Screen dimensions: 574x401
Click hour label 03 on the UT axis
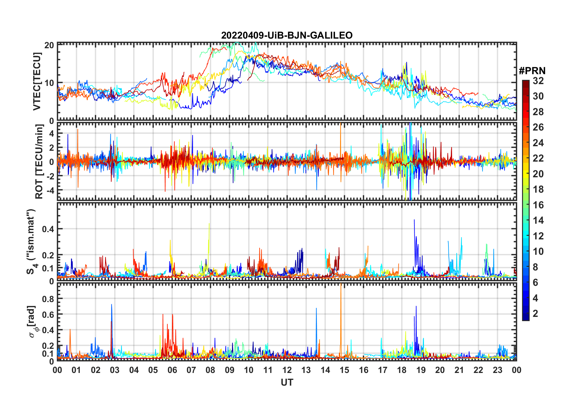point(115,370)
